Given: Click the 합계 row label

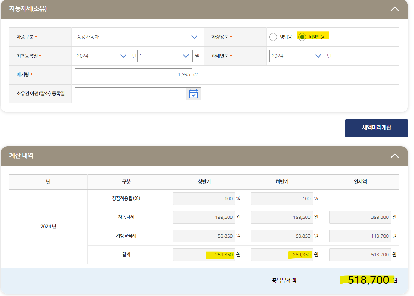Looking at the screenshot, I should coord(126,254).
